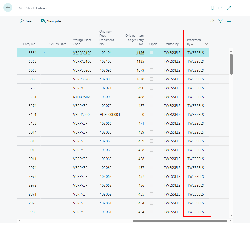250x227 pixels.
Task: Click the vertical scrollbar down arrow
Action: click(231, 215)
